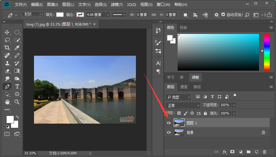The height and width of the screenshot is (157, 276).
Task: Choose the Eraser tool
Action: click(7, 71)
